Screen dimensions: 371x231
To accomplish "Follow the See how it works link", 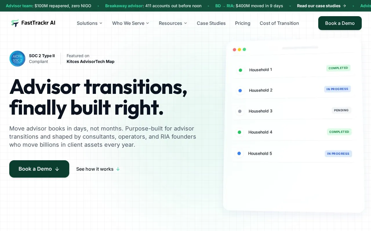I will tap(98, 169).
